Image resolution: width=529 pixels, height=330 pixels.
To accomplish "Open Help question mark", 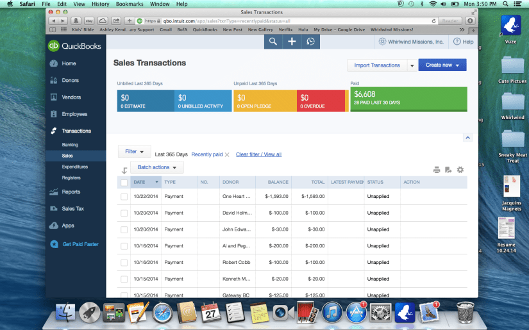I will [457, 42].
